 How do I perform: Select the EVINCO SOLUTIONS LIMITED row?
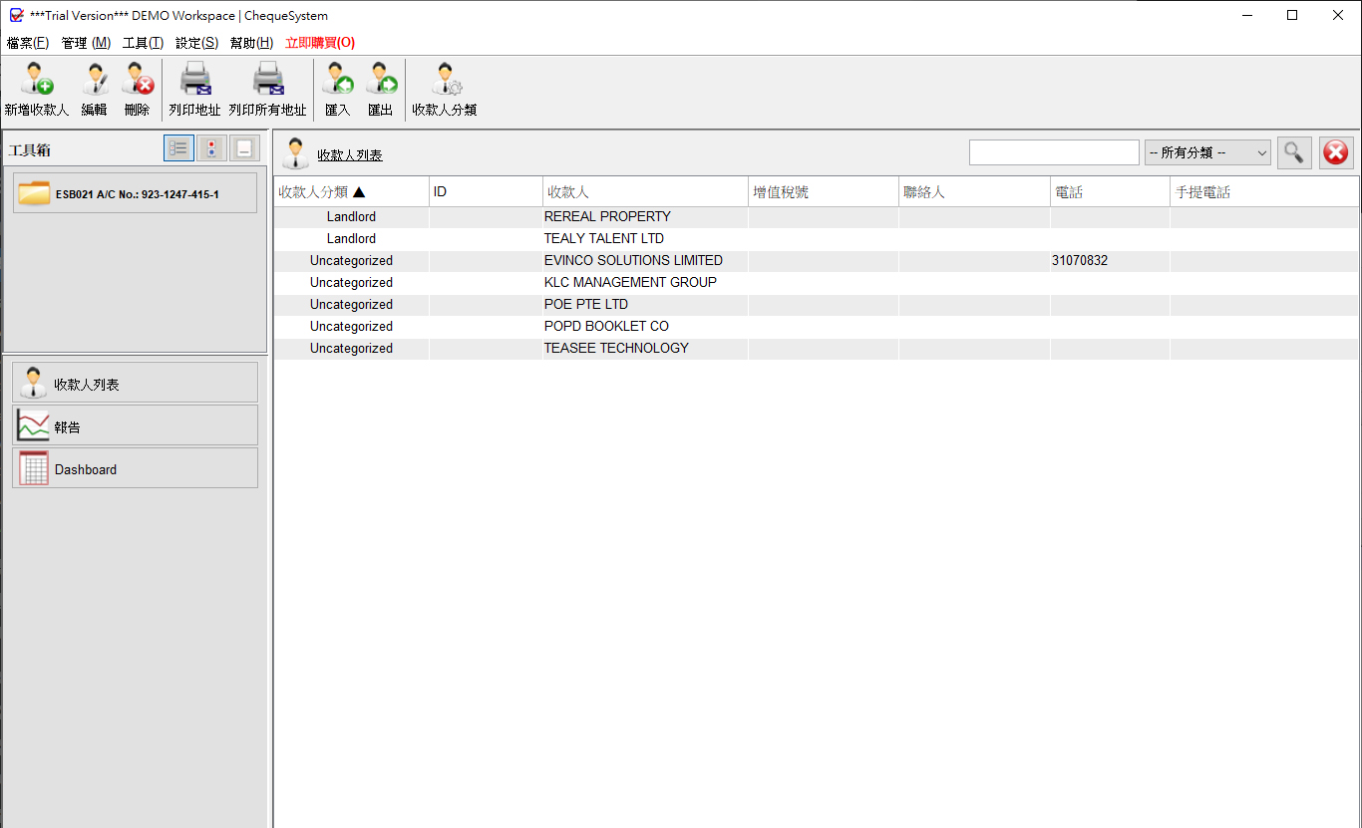[817, 261]
